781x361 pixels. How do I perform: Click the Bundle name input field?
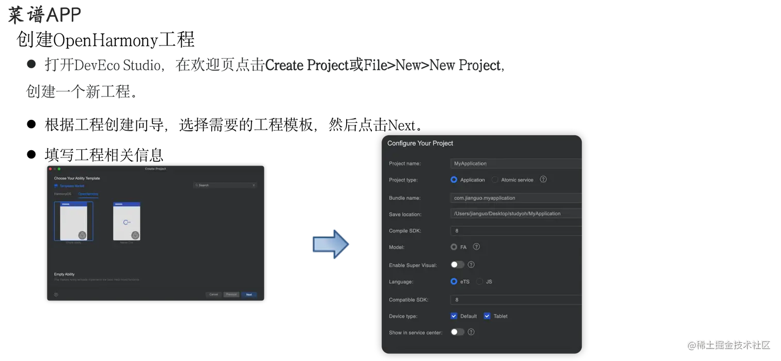pos(516,198)
